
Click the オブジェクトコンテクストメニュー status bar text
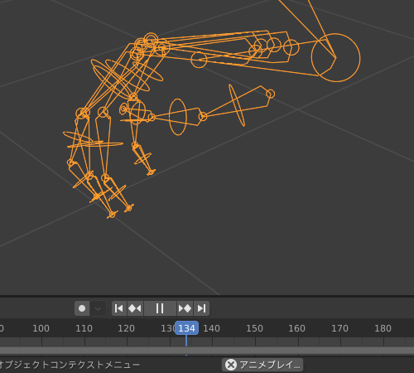point(69,365)
